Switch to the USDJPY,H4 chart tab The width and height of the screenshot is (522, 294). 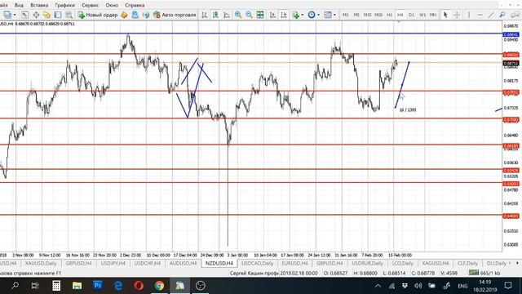113,263
